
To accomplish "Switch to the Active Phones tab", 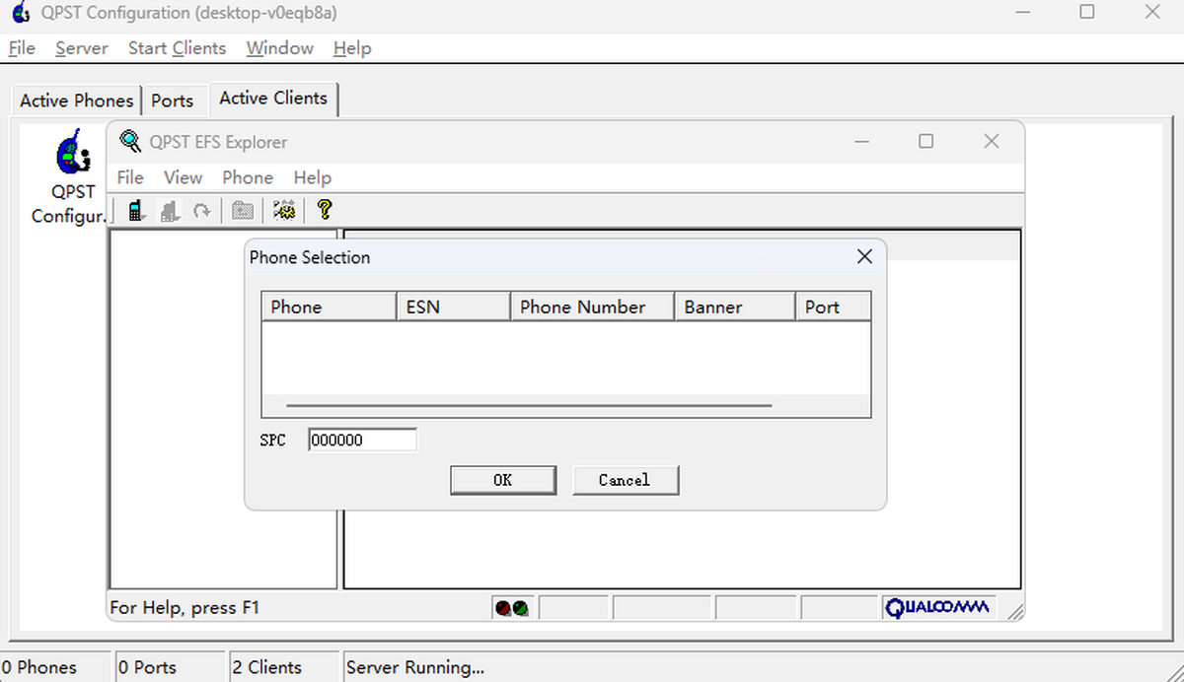I will 77,101.
